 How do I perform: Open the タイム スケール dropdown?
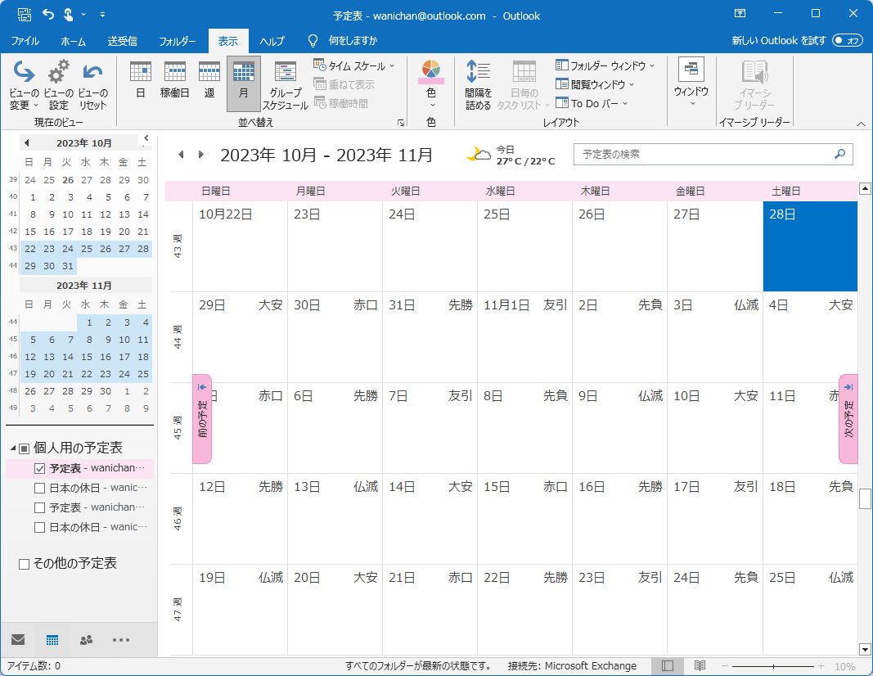point(354,65)
